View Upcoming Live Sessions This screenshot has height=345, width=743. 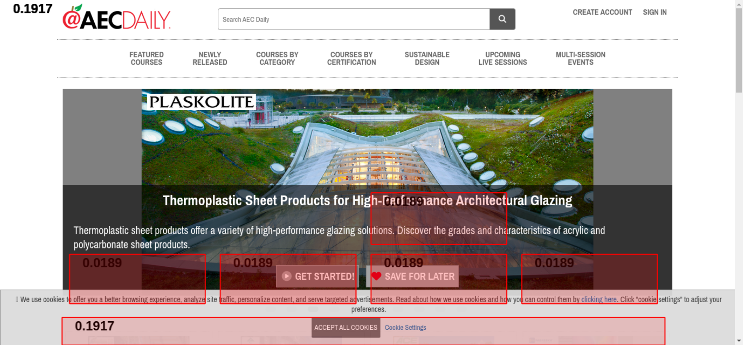pyautogui.click(x=503, y=59)
